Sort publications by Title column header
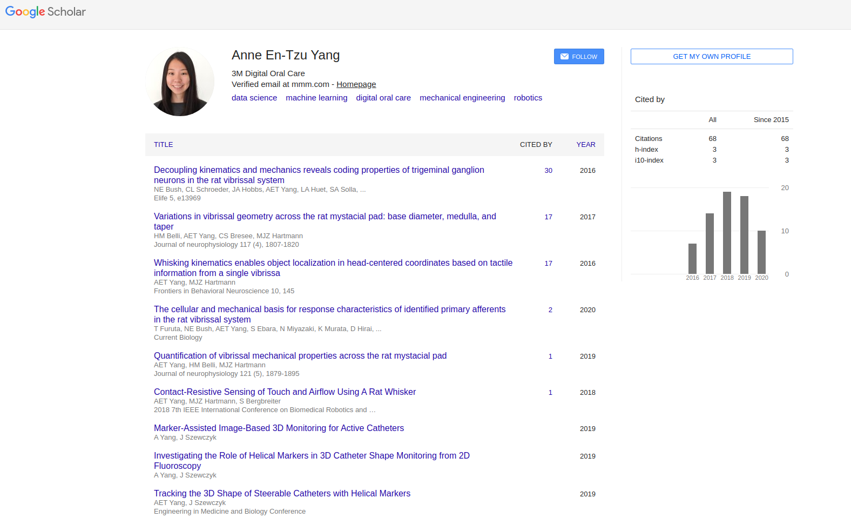 (164, 145)
